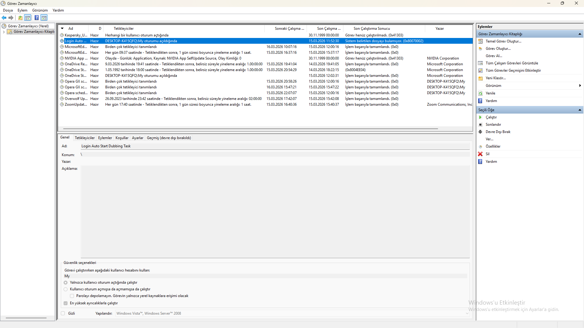Image resolution: width=584 pixels, height=328 pixels.
Task: Open the Yapılandır combo box
Action: [467, 313]
